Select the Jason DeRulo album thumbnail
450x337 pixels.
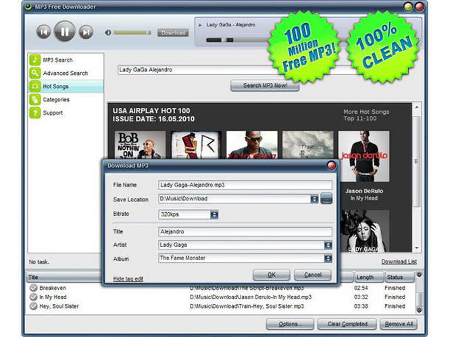pos(364,156)
